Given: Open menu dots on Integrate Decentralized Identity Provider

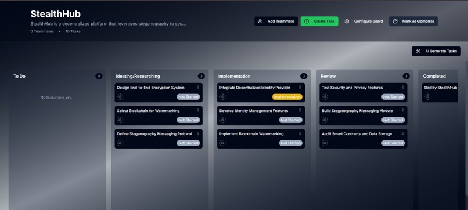Looking at the screenshot, I should [300, 87].
